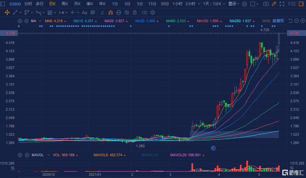Switch to the 分时 intraday tab
Image resolution: width=306 pixels, height=178 pixels.
tap(28, 4)
